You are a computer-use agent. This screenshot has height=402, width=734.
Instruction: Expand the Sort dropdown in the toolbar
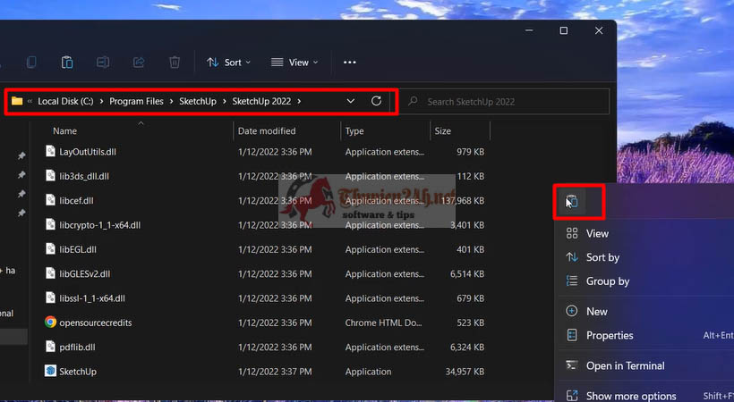coord(229,63)
